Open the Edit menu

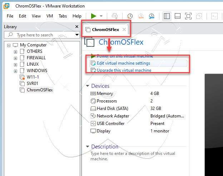pos(23,16)
